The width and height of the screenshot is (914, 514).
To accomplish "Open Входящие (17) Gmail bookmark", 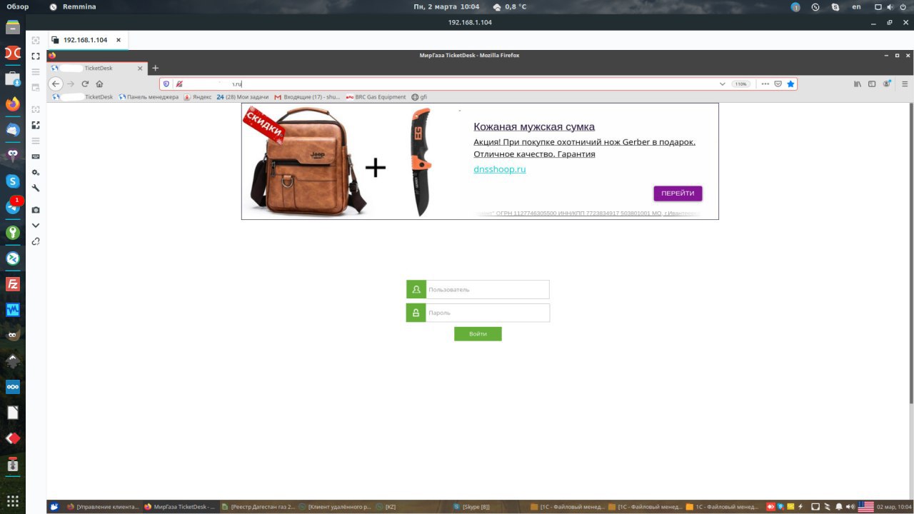I will (307, 97).
